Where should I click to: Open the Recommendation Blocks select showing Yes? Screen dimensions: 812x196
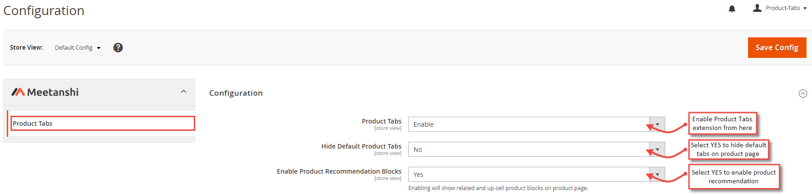(537, 175)
